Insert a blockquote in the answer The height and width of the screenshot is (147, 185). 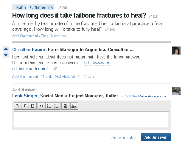point(41,106)
